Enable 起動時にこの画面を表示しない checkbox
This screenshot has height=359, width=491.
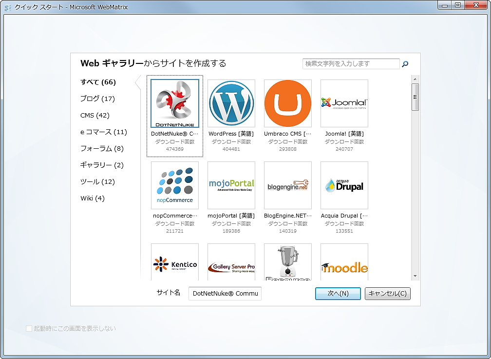[x=29, y=328]
